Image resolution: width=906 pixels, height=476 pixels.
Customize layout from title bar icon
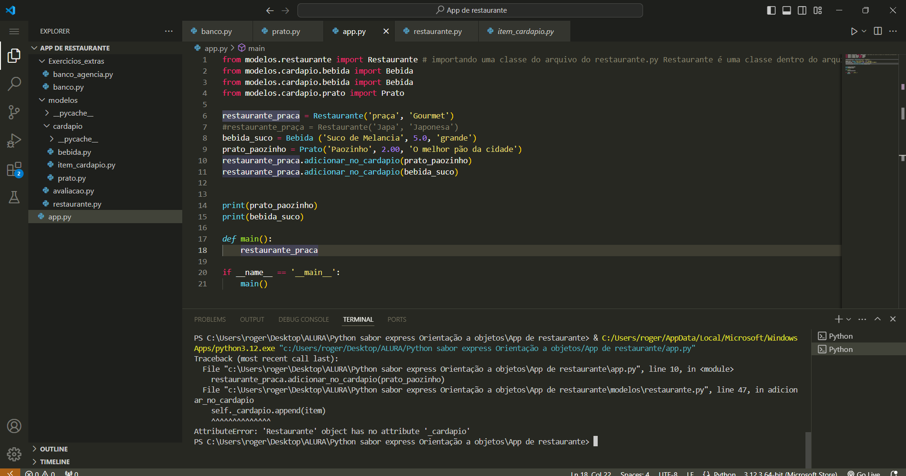(x=818, y=10)
